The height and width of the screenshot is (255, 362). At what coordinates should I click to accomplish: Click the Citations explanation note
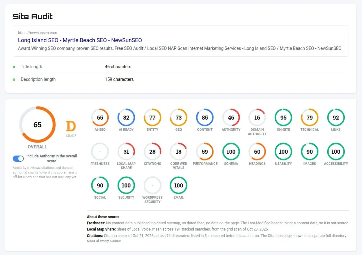click(x=217, y=238)
